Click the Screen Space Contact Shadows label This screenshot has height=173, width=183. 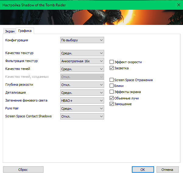point(28,116)
